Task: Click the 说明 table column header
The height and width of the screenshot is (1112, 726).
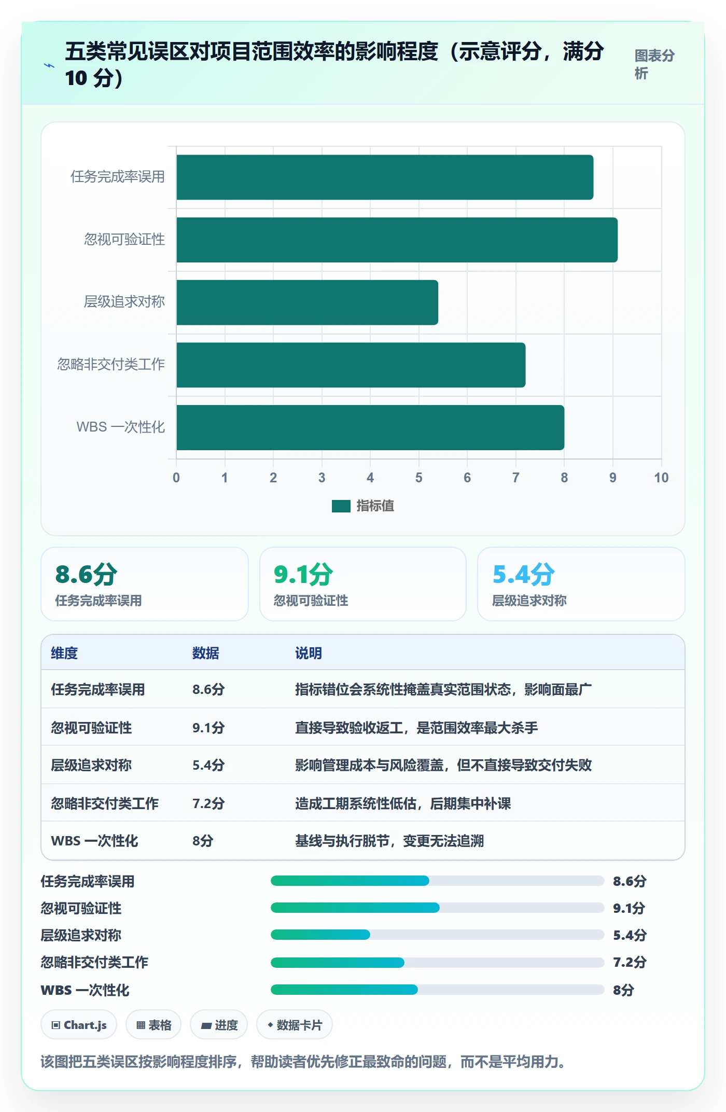Action: (309, 653)
